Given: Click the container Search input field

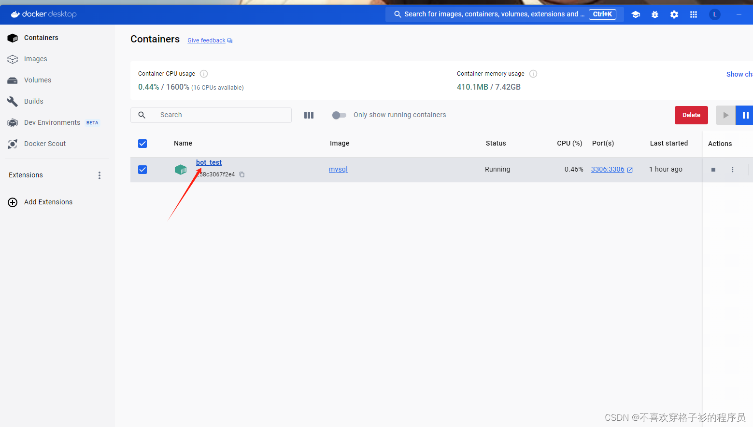Looking at the screenshot, I should pyautogui.click(x=211, y=115).
